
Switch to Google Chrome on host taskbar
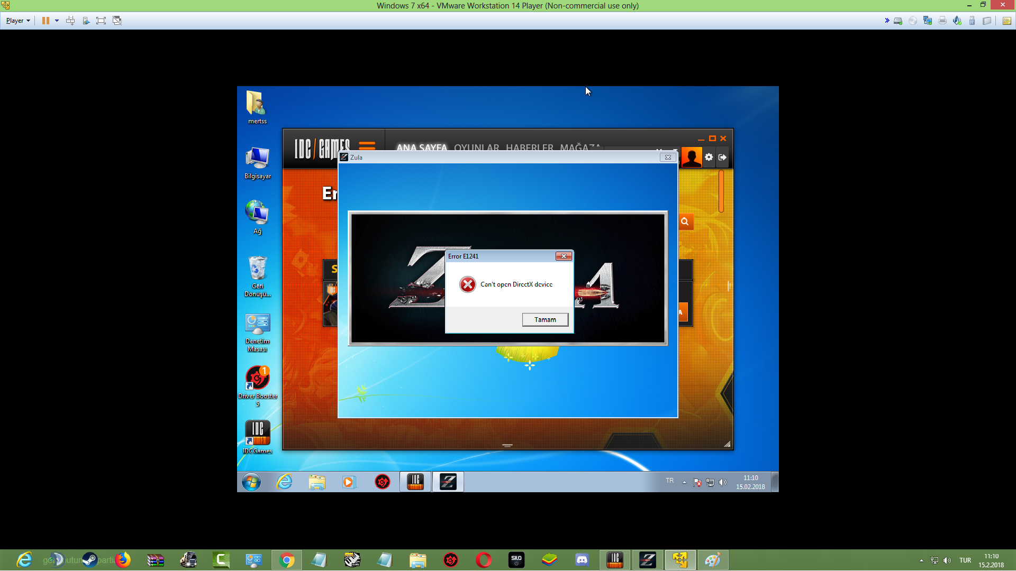pyautogui.click(x=287, y=560)
